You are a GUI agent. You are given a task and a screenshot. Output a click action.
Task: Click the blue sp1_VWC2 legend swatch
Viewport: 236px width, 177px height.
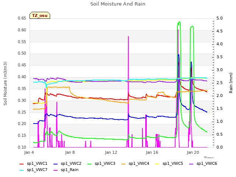pos(56,164)
